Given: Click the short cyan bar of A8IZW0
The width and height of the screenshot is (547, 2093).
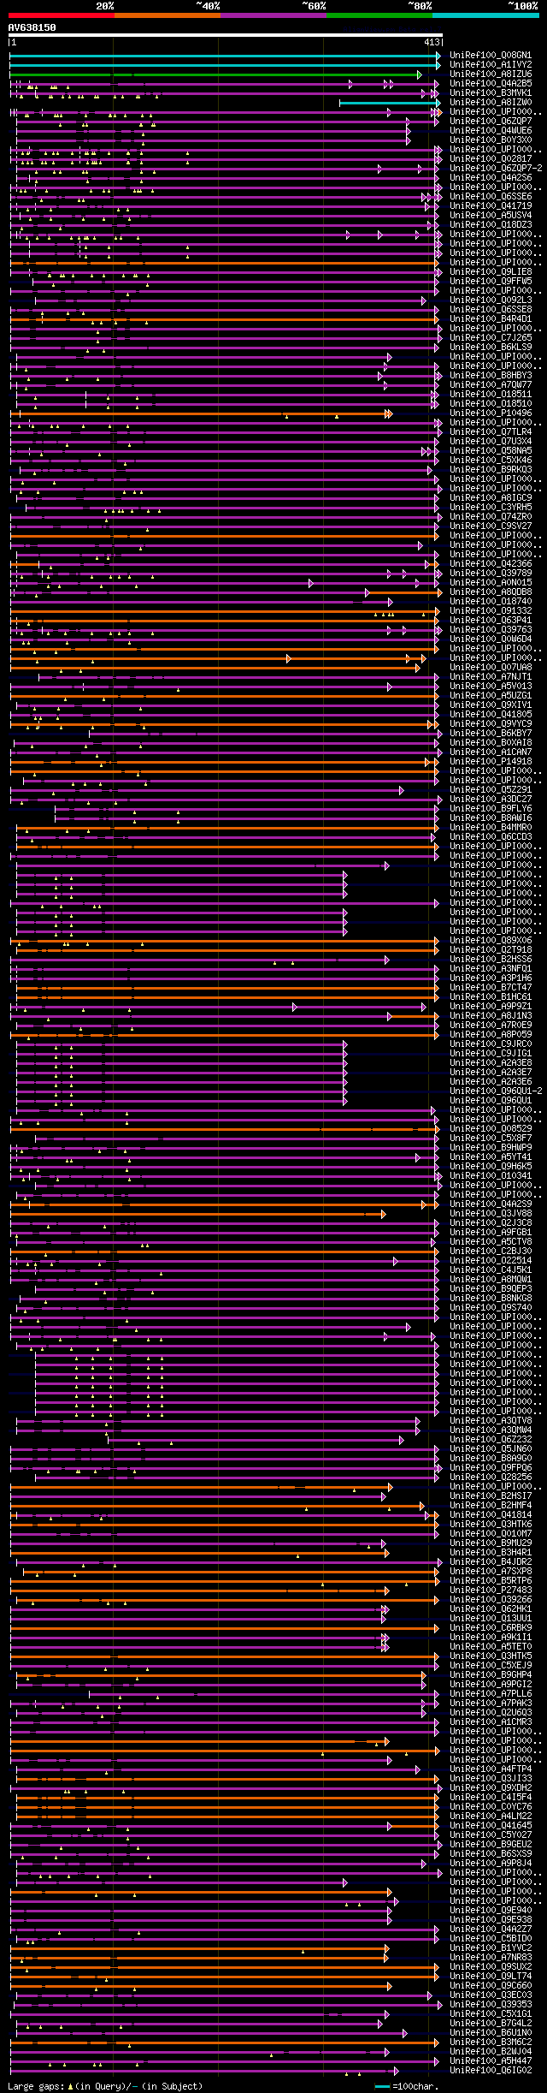Looking at the screenshot, I should pos(390,103).
